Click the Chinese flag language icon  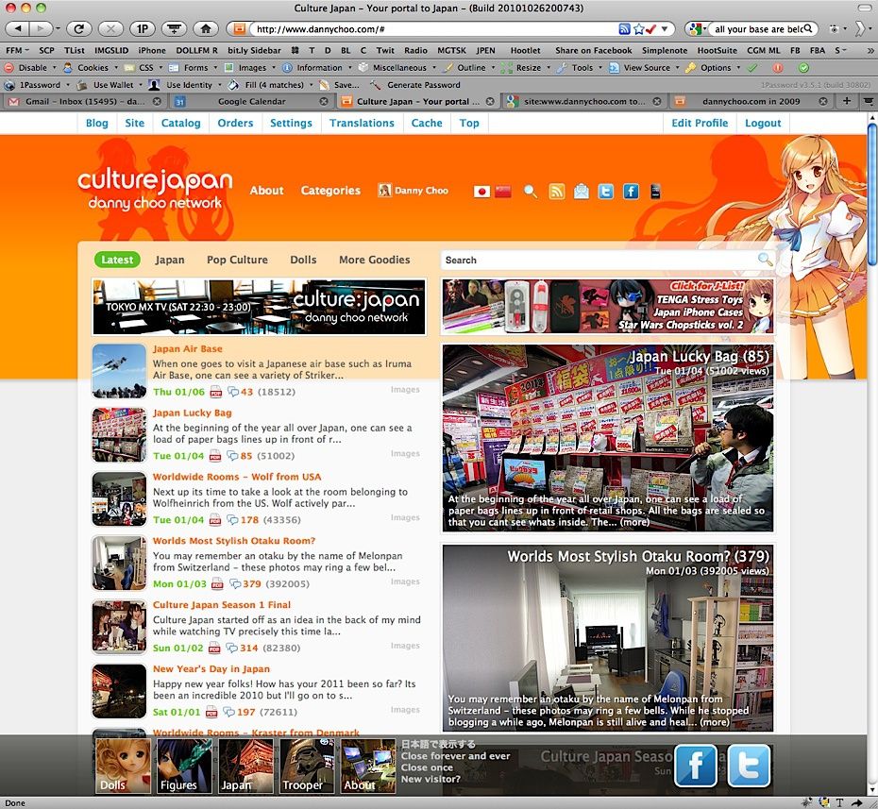[503, 192]
